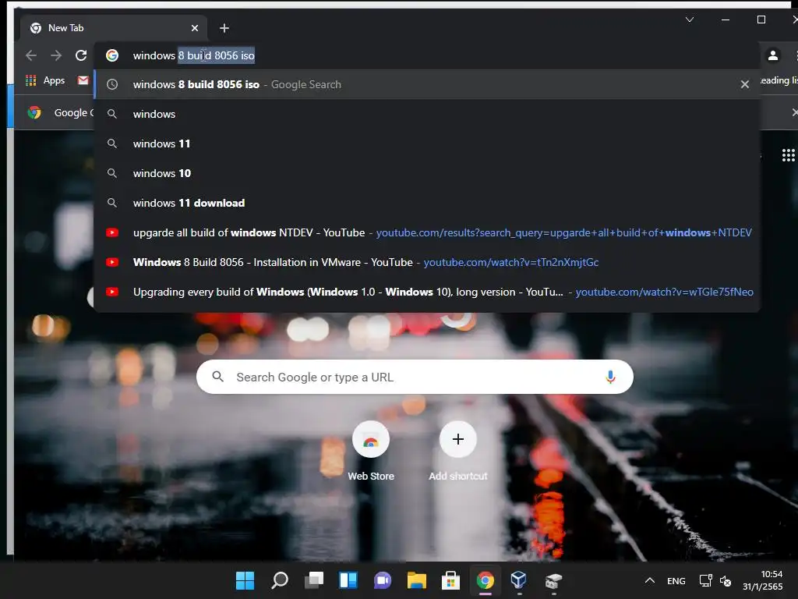Click the magnifier icon beside 'windows 11'
Image resolution: width=798 pixels, height=599 pixels.
tap(112, 144)
